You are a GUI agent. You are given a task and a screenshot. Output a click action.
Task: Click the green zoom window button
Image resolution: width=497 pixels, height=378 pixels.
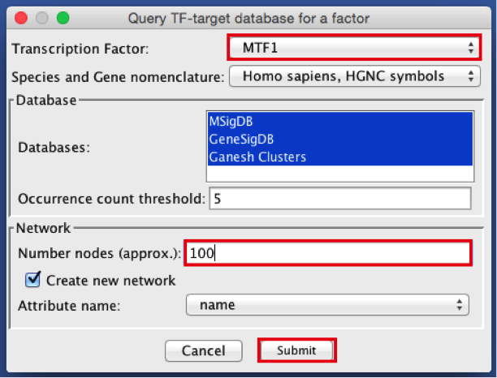62,17
